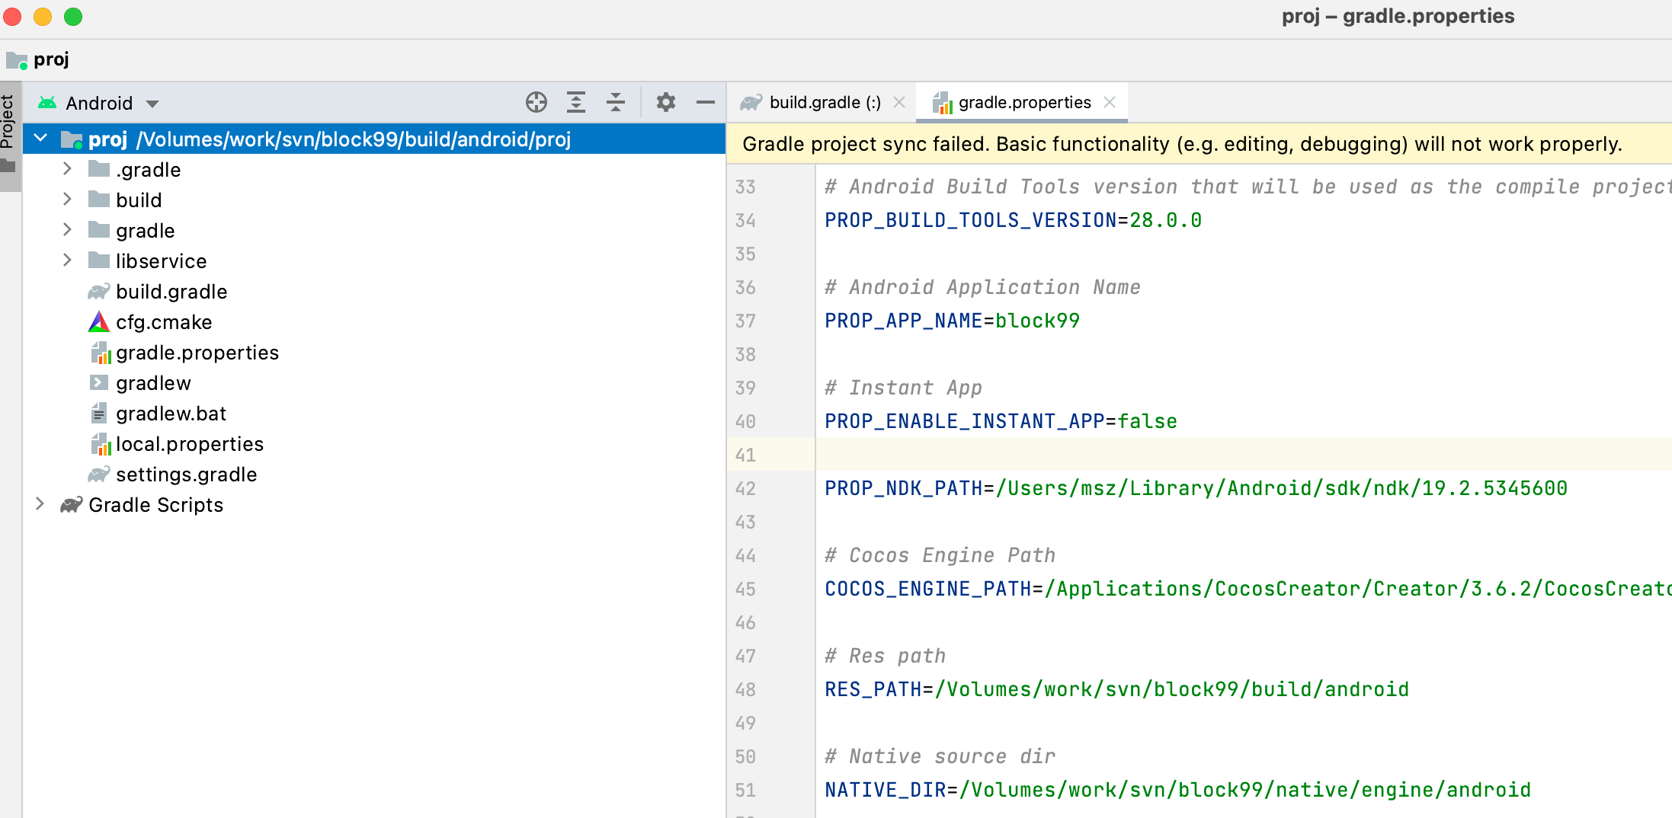The width and height of the screenshot is (1672, 818).
Task: Close the build.gradle tab
Action: 899,102
